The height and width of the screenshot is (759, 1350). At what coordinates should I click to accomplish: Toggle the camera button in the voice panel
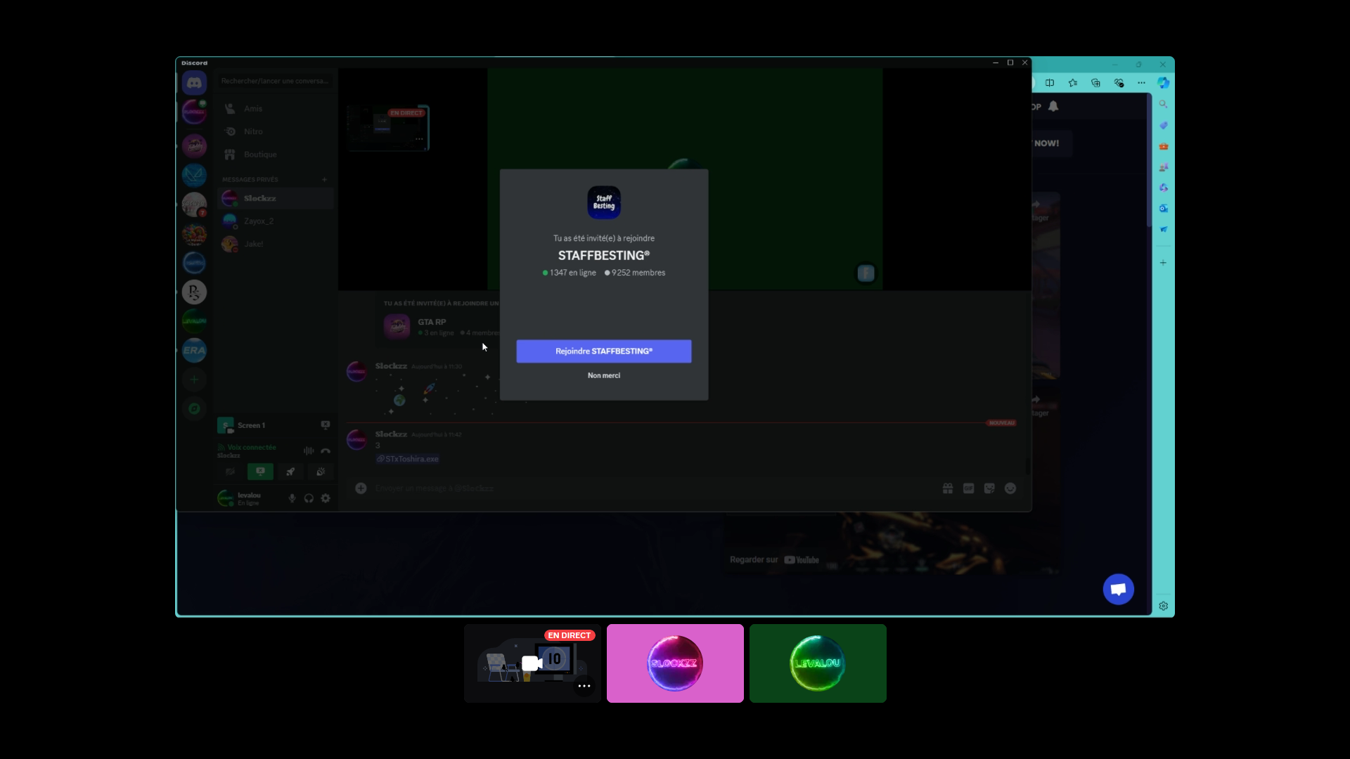point(230,472)
